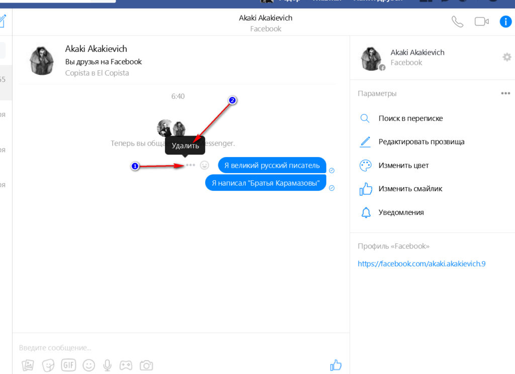The image size is (515, 374).
Task: Start a video call from the header
Action: coord(481,22)
